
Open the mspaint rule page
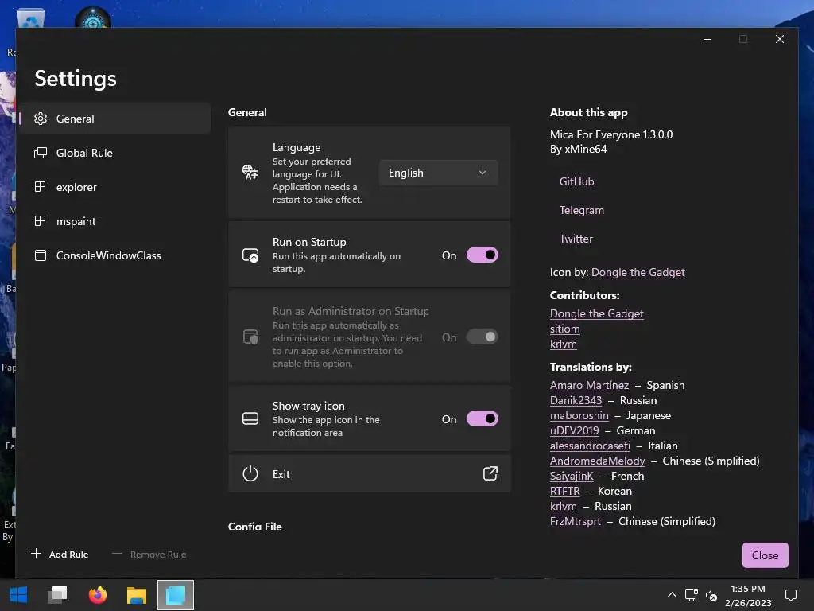pos(114,221)
